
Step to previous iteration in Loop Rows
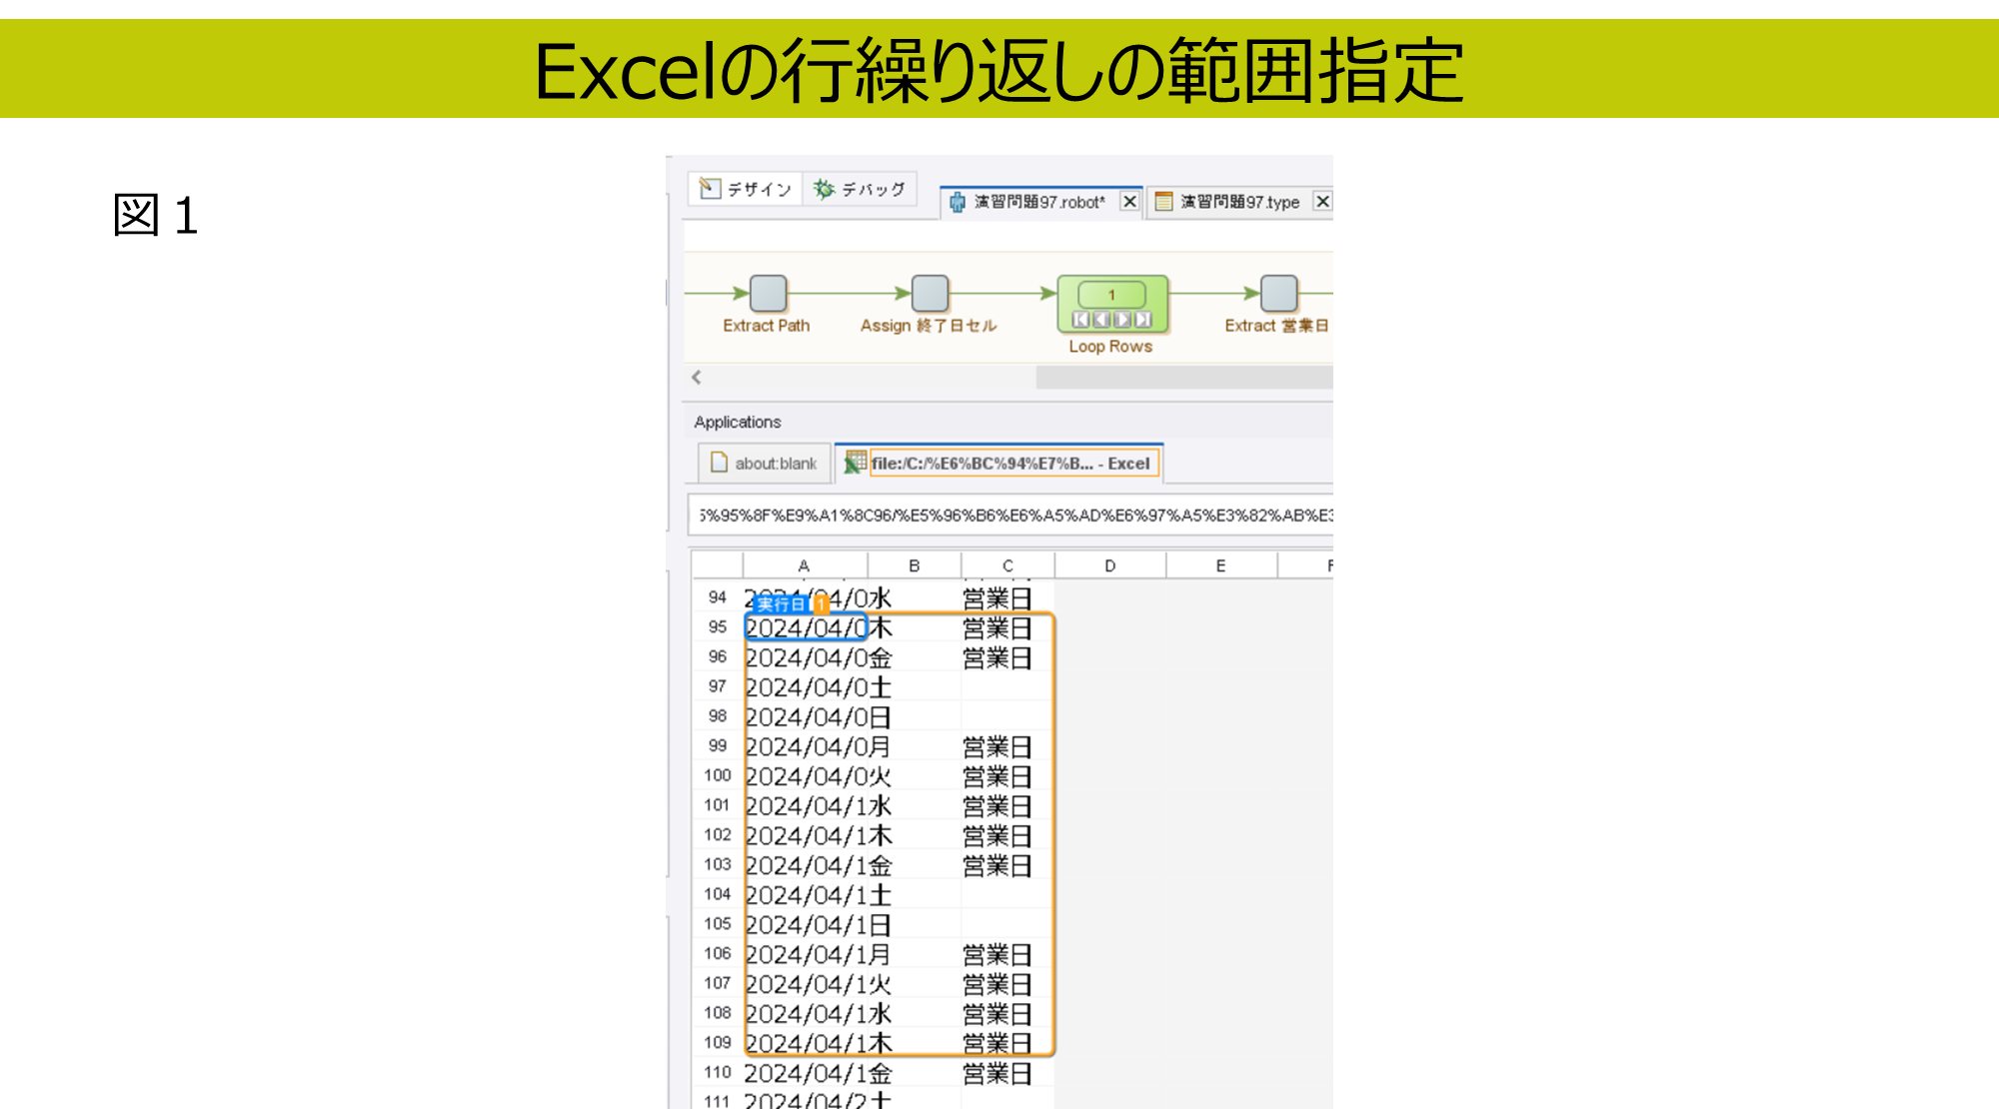click(1101, 320)
